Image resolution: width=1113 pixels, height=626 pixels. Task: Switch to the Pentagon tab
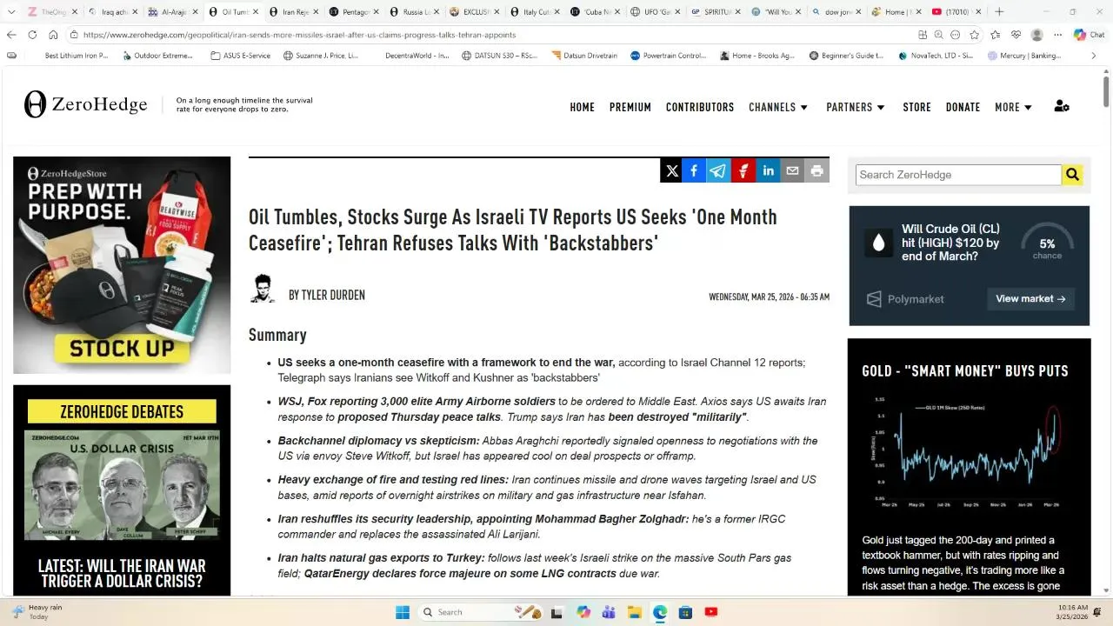pyautogui.click(x=356, y=11)
